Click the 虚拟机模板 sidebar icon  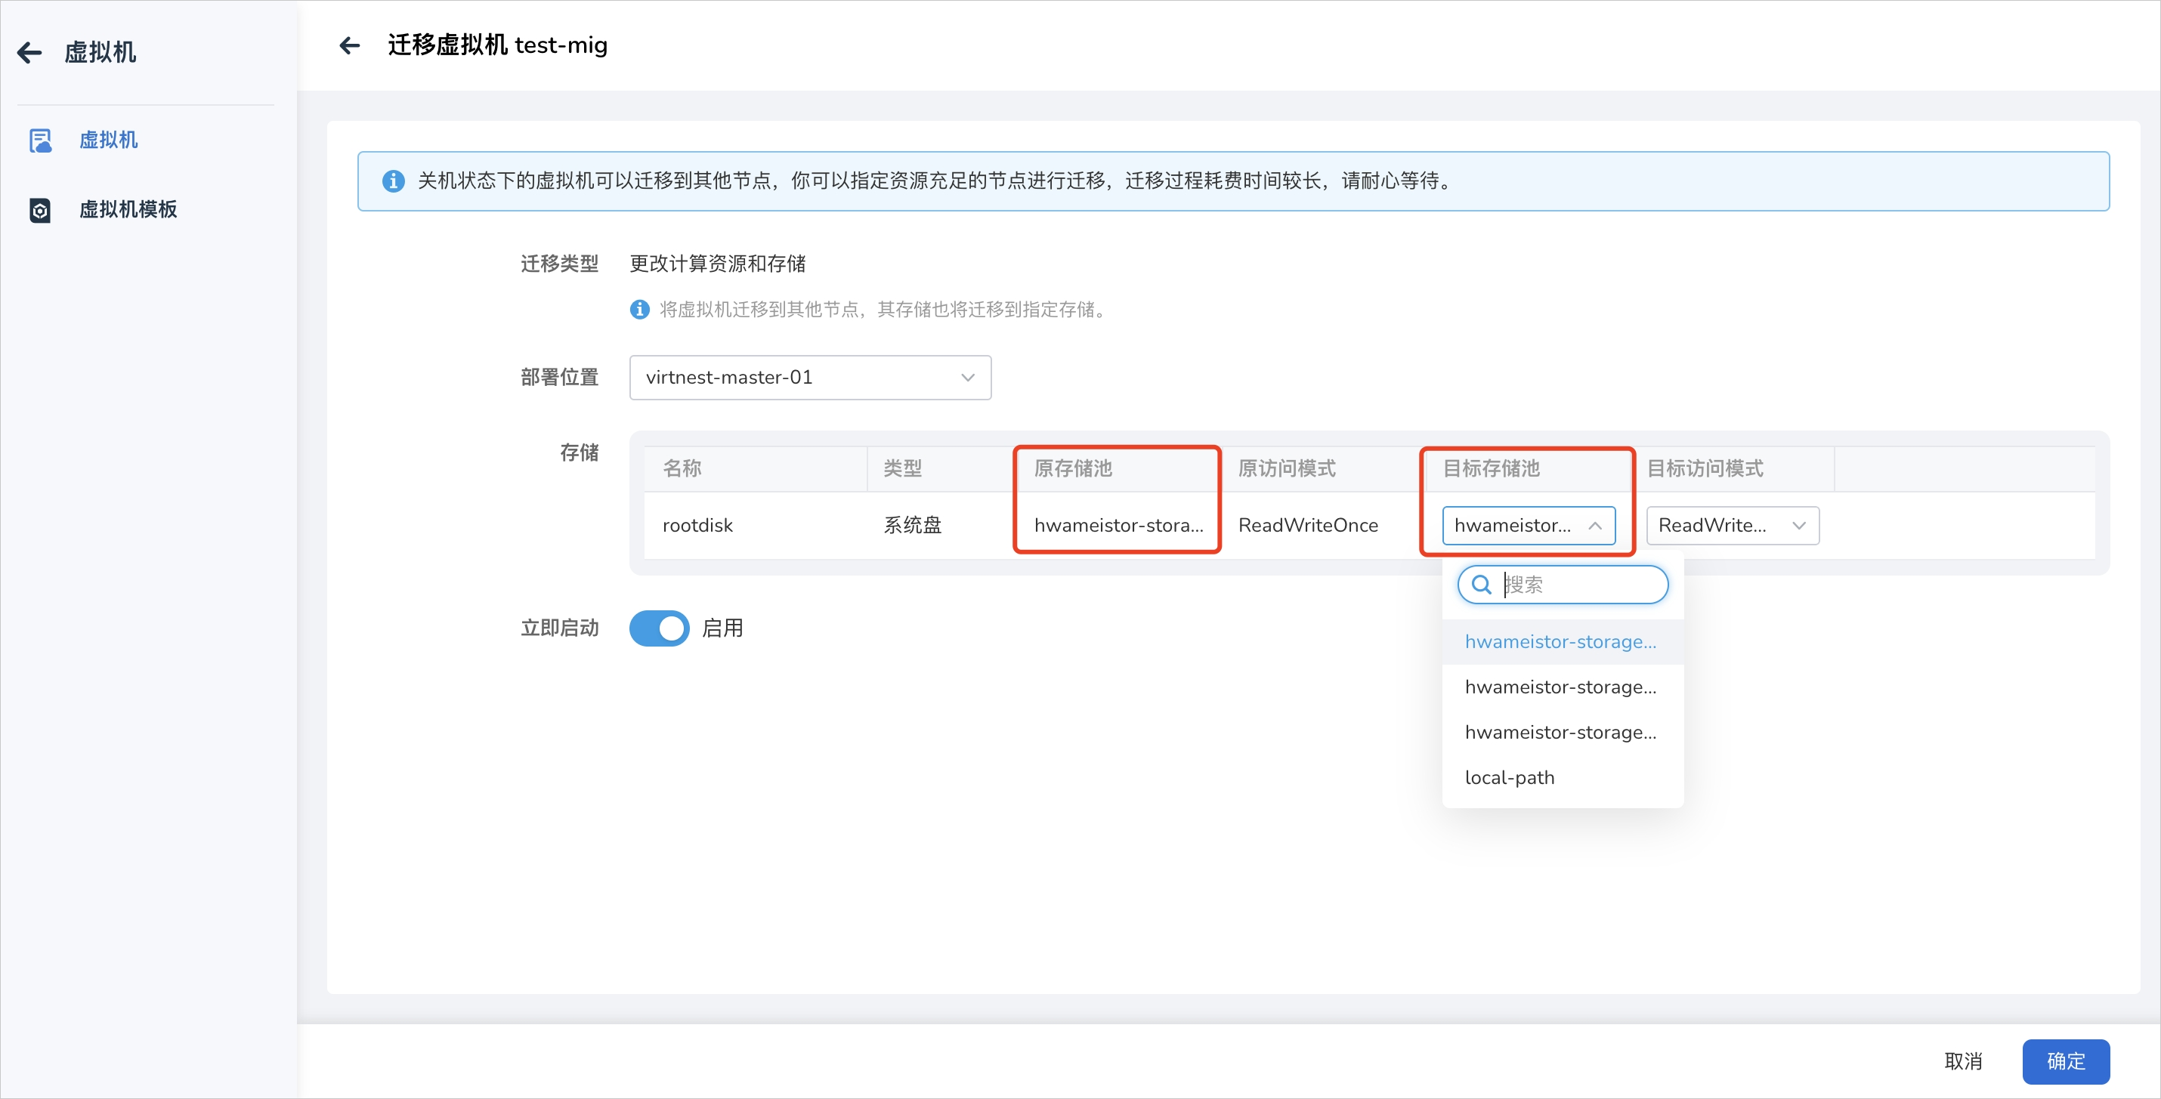point(40,209)
